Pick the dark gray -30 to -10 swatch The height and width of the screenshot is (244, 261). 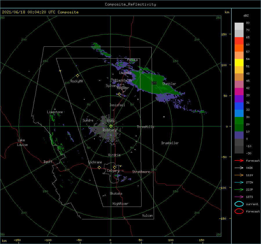point(239,150)
